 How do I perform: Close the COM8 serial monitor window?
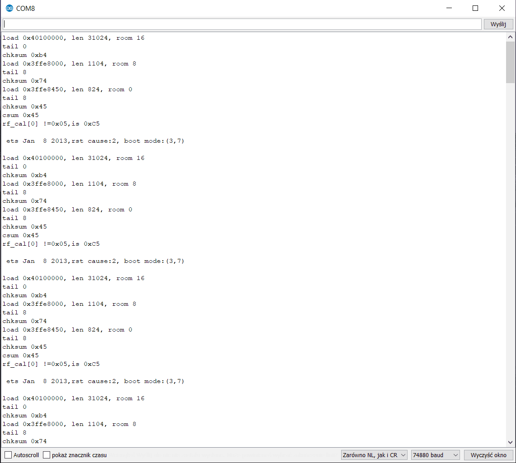point(502,8)
